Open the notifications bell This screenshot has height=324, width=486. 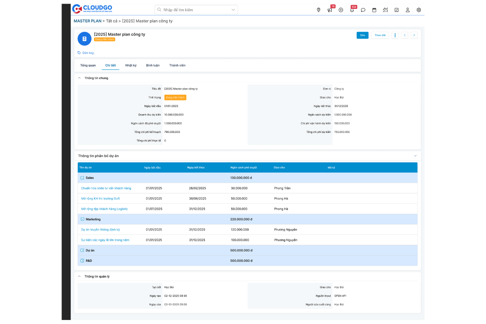(x=352, y=10)
